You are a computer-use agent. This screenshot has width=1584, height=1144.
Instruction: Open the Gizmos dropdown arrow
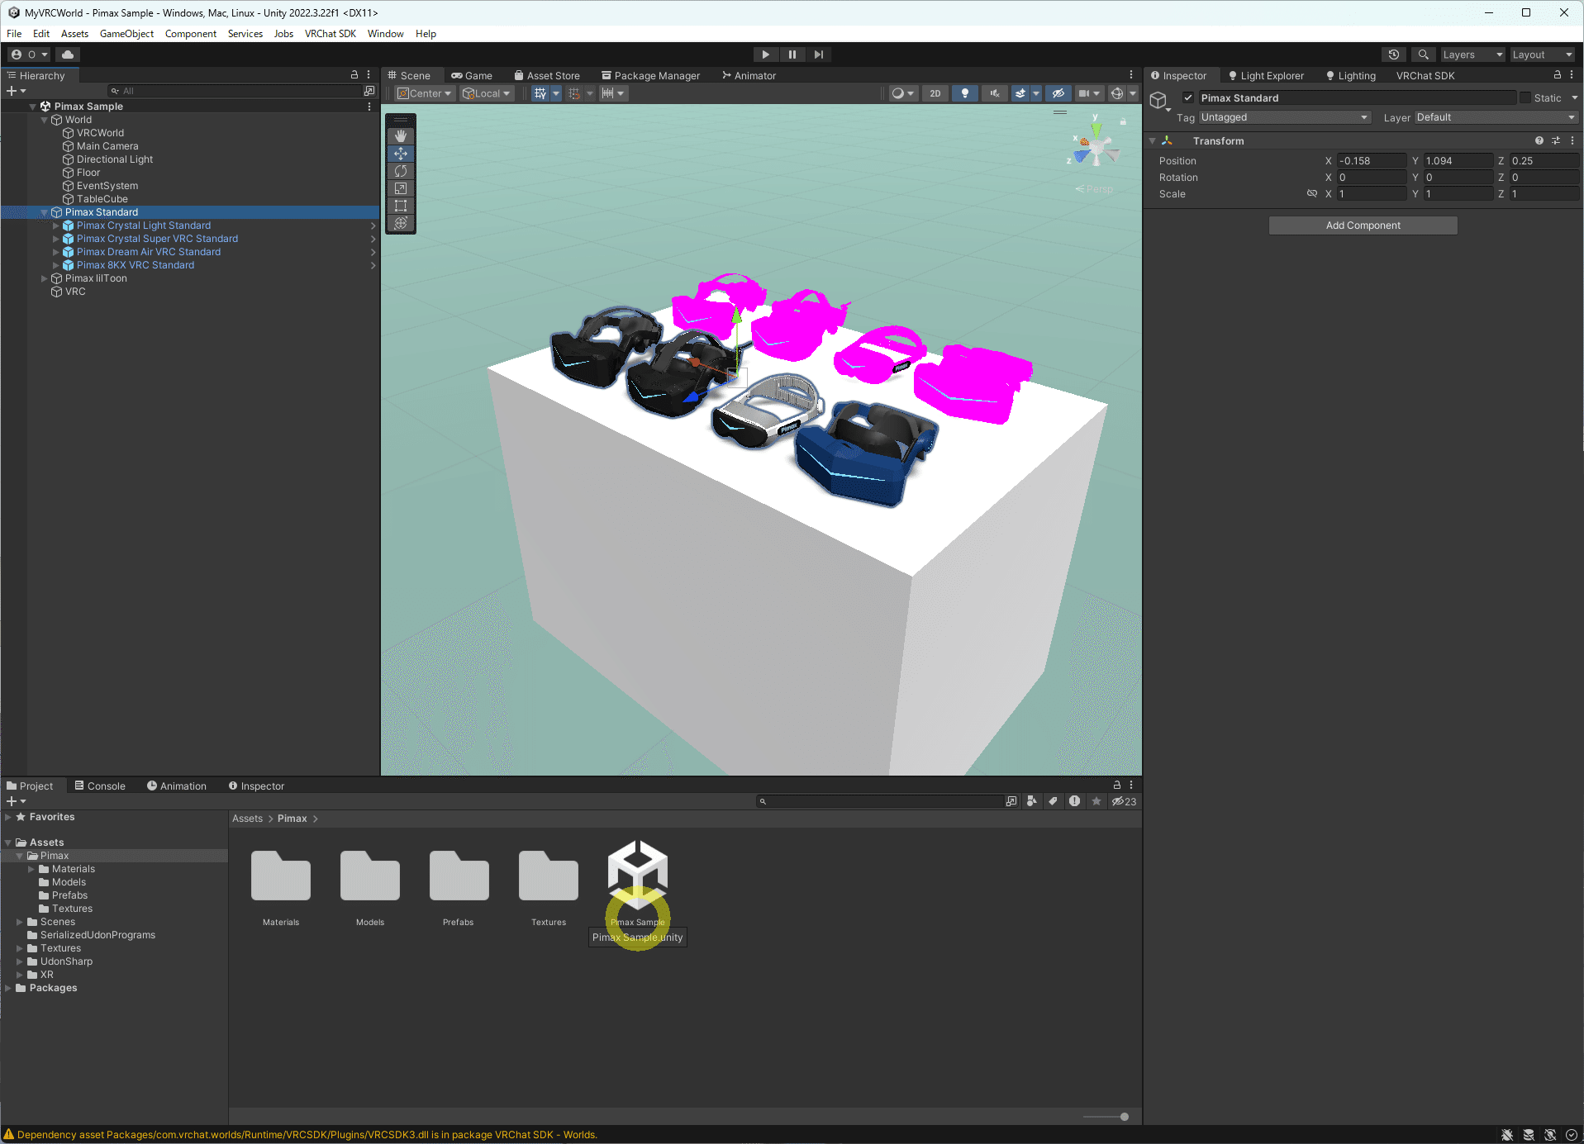[1133, 93]
